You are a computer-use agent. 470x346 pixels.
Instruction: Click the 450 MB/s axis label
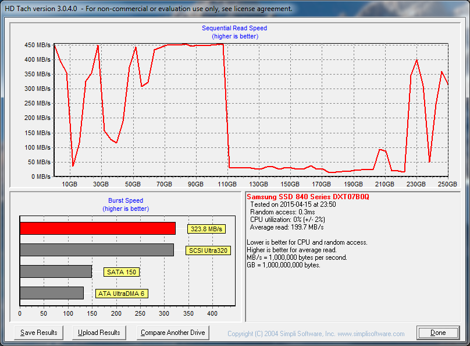tap(37, 45)
